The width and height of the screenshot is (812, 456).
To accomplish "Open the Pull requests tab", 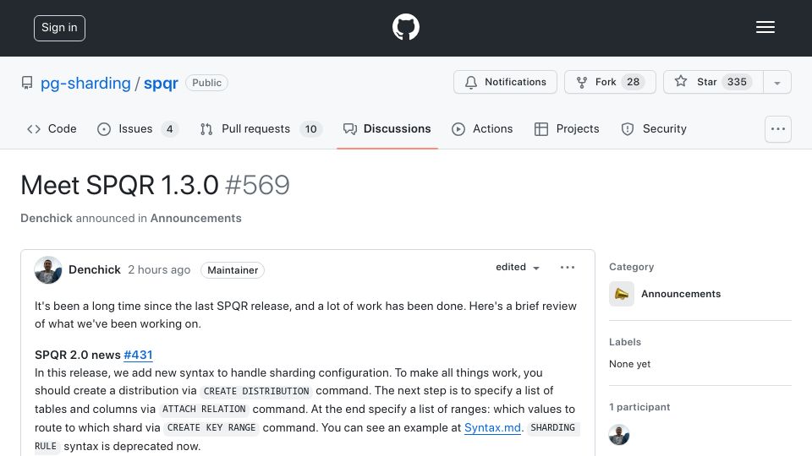I will [x=261, y=128].
